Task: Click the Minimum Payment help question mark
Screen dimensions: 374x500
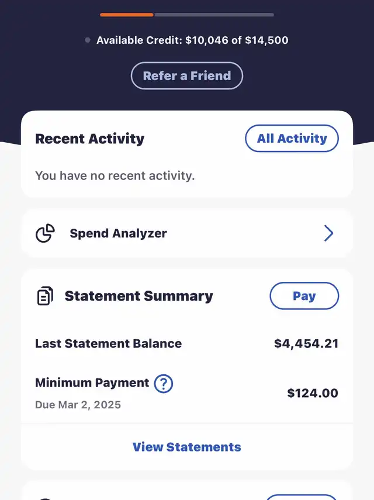Action: [x=164, y=384]
